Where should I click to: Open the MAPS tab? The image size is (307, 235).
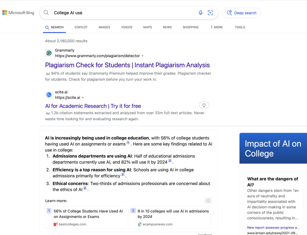coord(148,27)
